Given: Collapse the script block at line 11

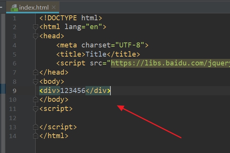Looking at the screenshot, I should pos(36,109).
